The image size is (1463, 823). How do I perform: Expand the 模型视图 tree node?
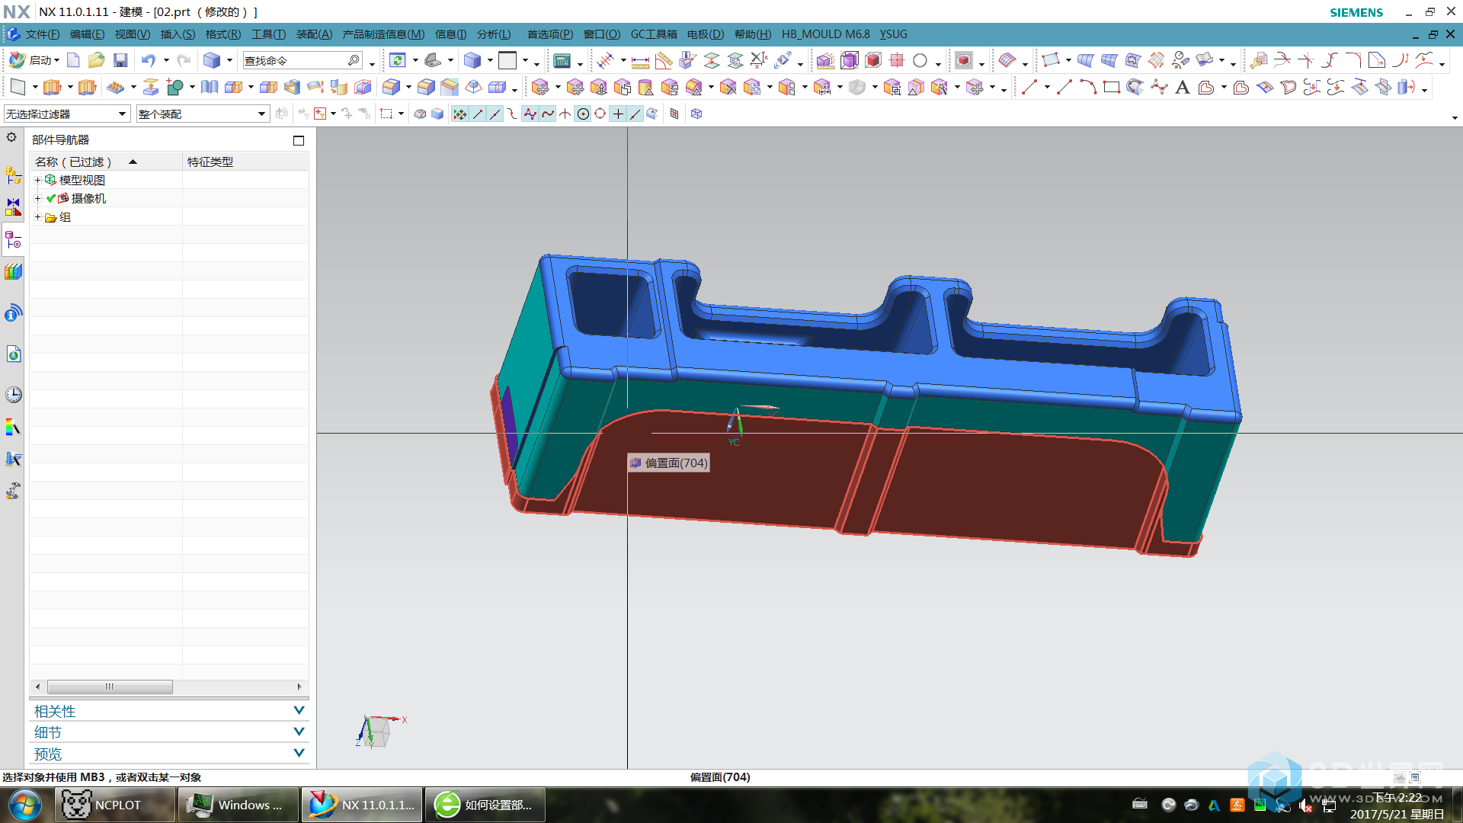(x=37, y=181)
